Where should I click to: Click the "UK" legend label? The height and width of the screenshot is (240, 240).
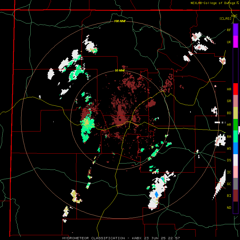tap(229, 42)
